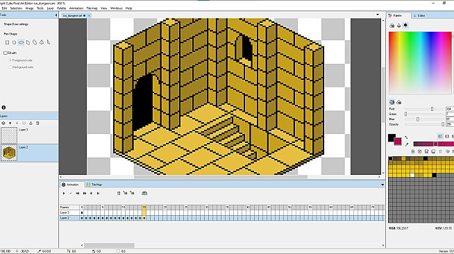Open the Tile map menu
The width and height of the screenshot is (454, 254).
92,8
